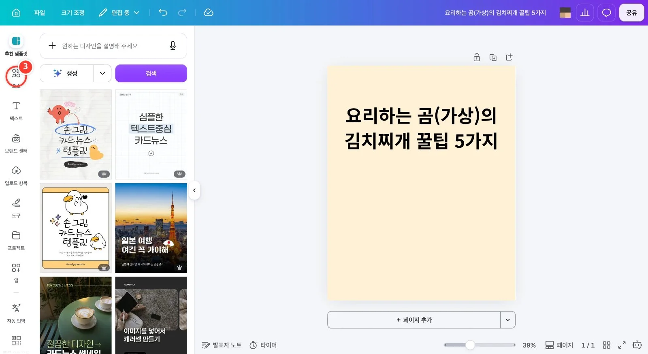Open the assistant robot icon
The height and width of the screenshot is (354, 648).
(637, 345)
